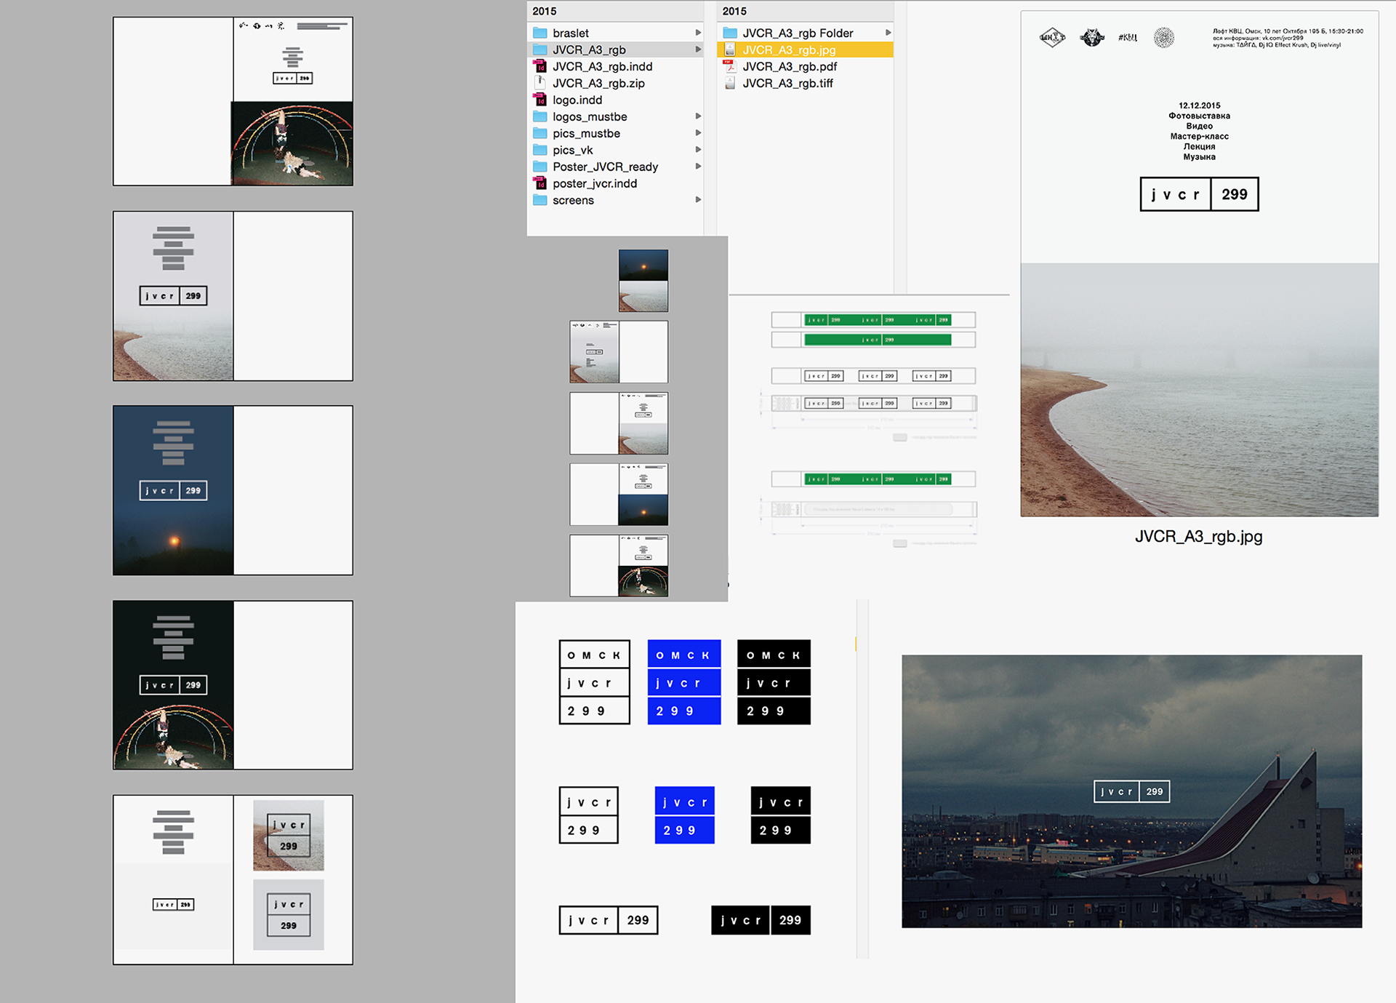Click the JVCR_A3_rgb.pdf file icon

point(729,66)
